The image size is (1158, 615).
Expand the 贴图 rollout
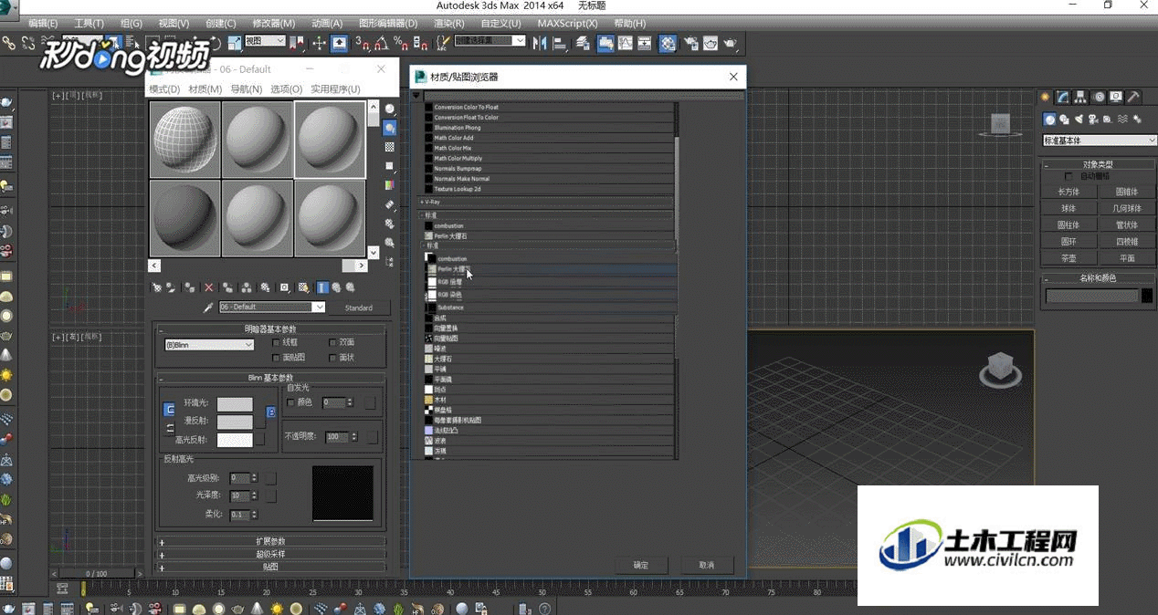point(270,567)
